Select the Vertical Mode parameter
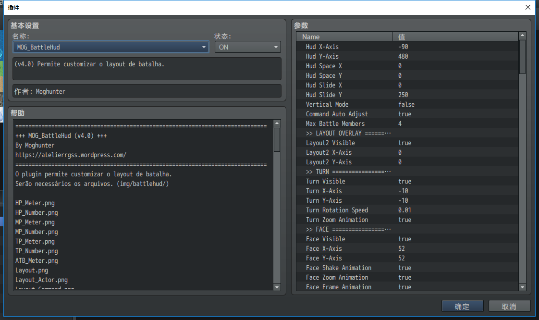This screenshot has height=320, width=539. [x=407, y=104]
